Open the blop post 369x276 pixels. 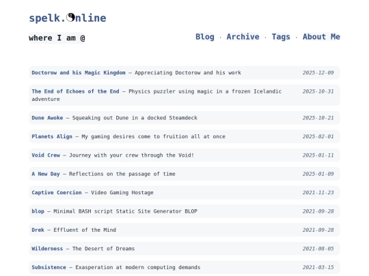click(38, 211)
